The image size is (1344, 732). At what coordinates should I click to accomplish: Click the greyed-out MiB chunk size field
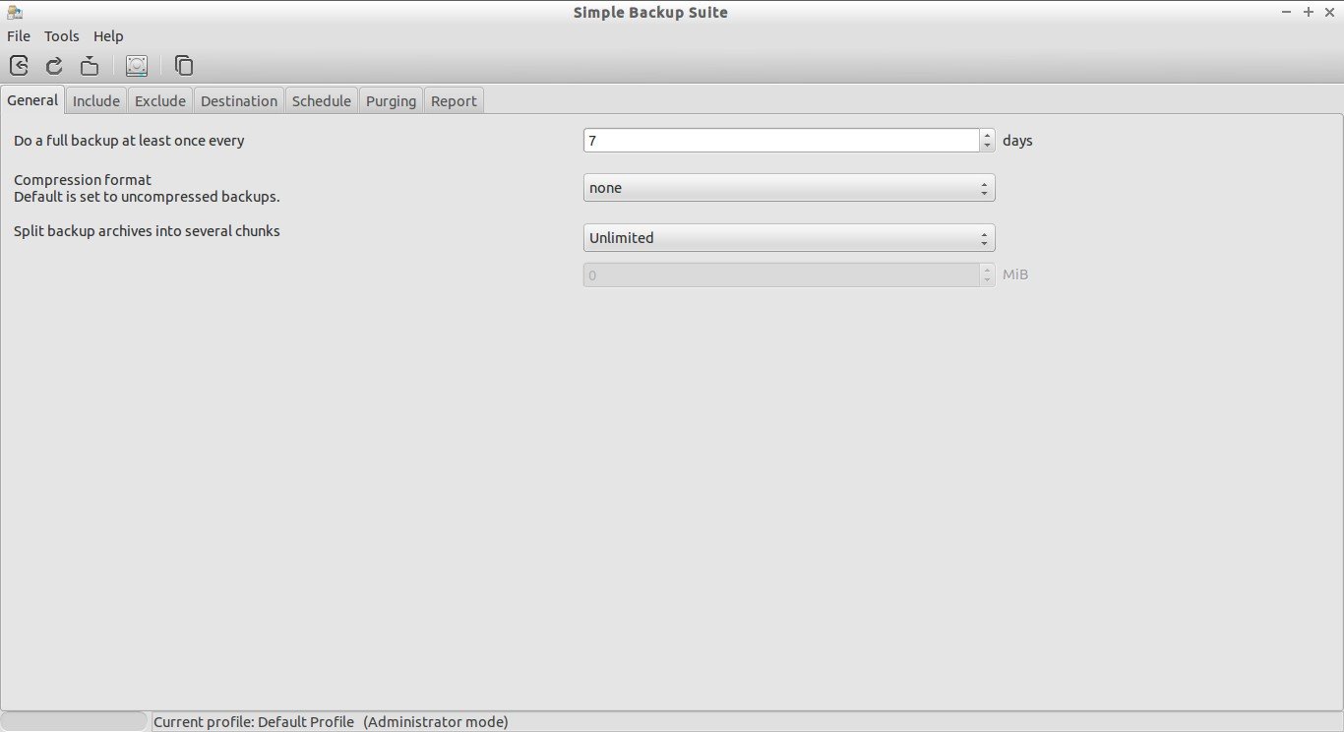coord(781,275)
